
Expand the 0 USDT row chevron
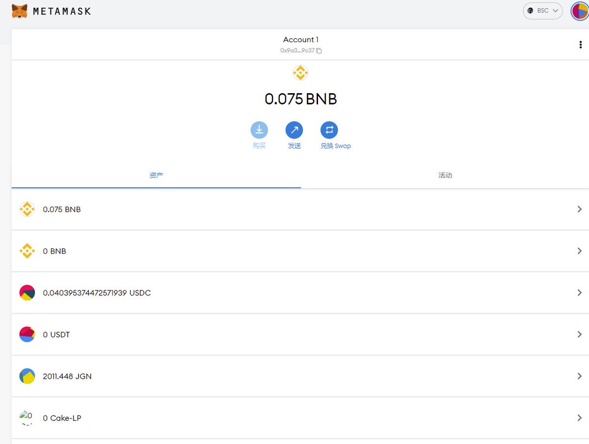coord(580,335)
